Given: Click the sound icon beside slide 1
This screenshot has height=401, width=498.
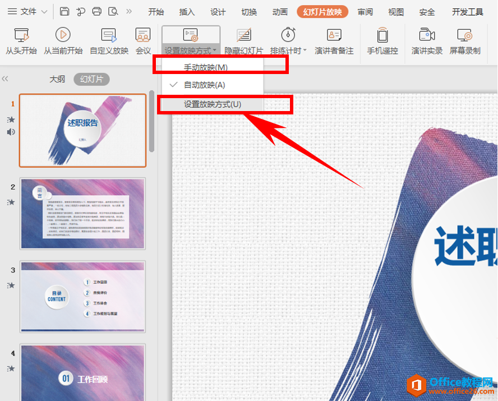Looking at the screenshot, I should coord(11,132).
